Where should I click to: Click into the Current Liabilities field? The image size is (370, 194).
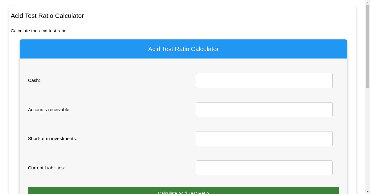click(264, 168)
